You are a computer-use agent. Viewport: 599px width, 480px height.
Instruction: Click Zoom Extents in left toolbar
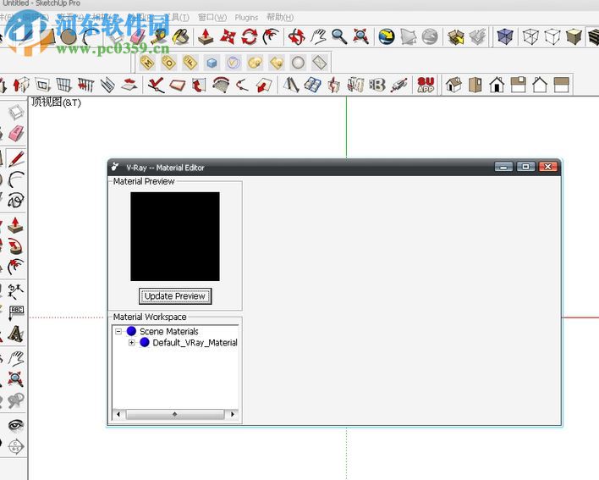click(x=16, y=379)
